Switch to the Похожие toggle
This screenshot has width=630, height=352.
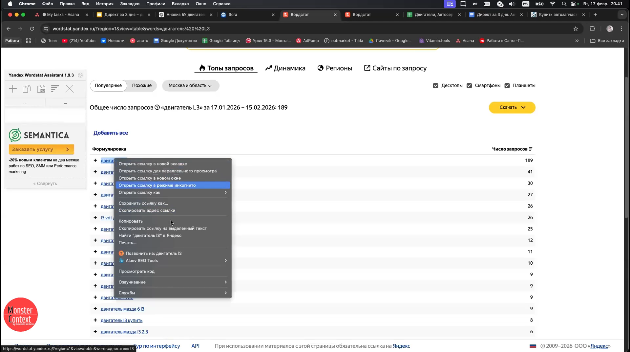[142, 86]
